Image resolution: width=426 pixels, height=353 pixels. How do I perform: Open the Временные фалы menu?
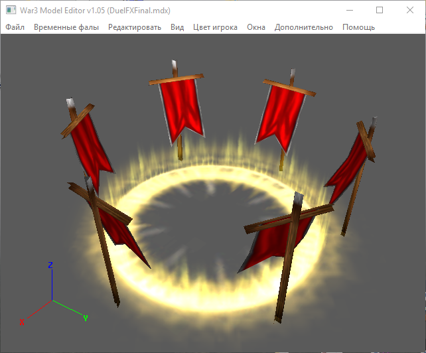66,27
